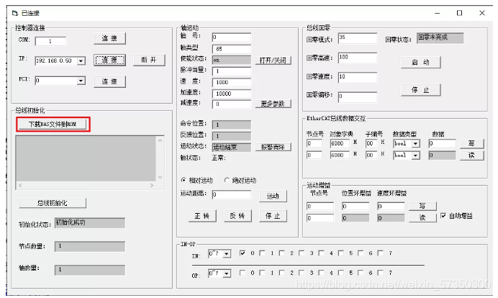Click 停止 next to the 反转 button
This screenshot has width=498, height=298.
coord(273,216)
